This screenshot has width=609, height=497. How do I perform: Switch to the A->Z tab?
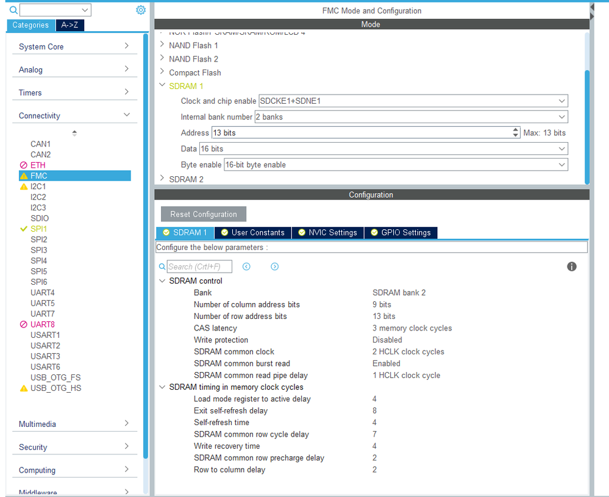coord(70,25)
